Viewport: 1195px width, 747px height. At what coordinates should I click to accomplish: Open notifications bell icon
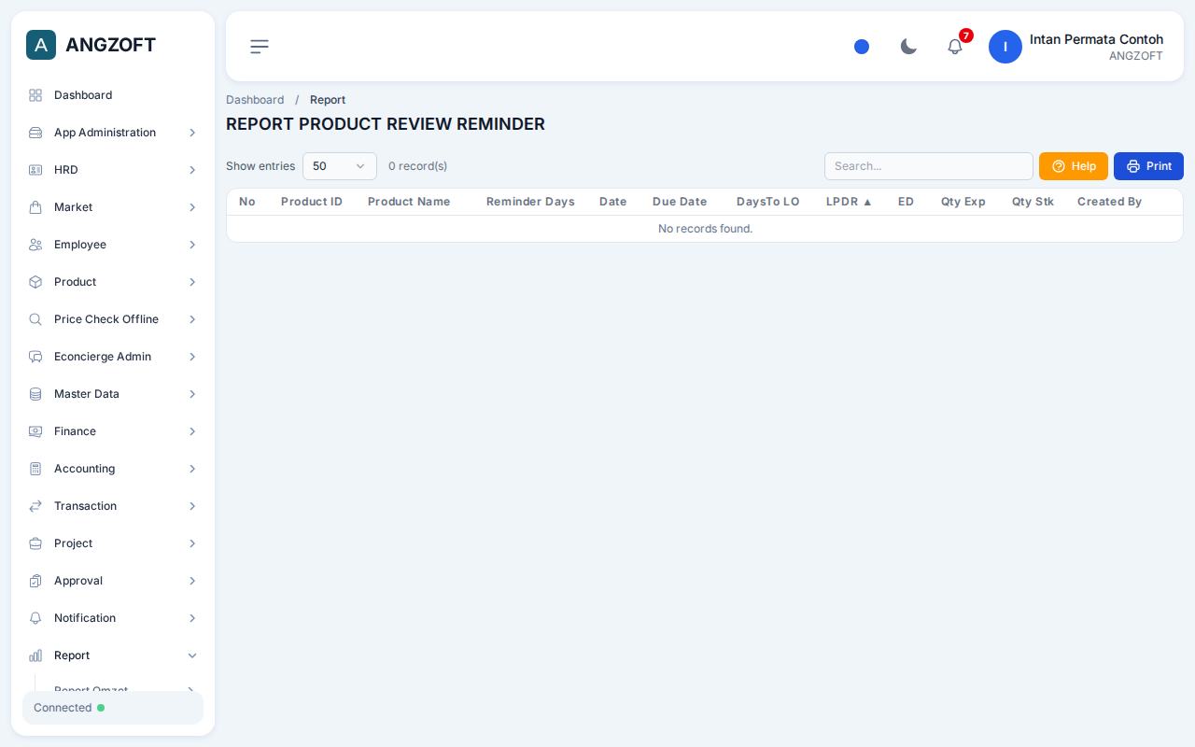[955, 47]
